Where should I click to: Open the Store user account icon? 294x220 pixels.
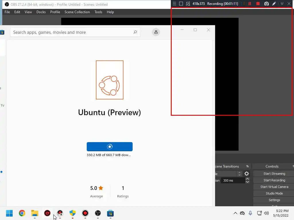156,32
